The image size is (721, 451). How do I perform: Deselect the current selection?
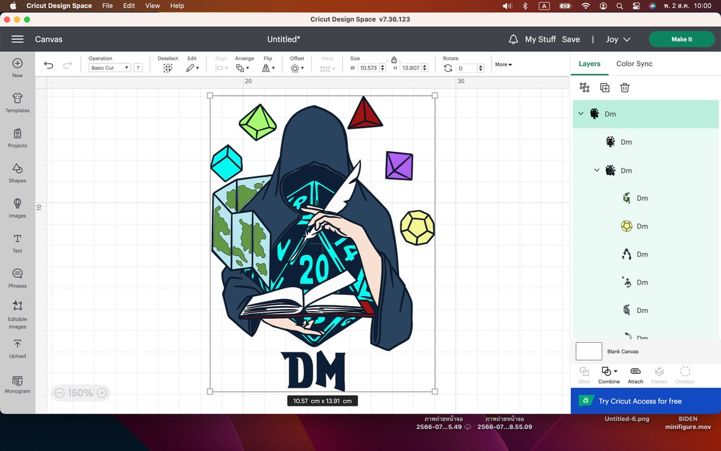click(168, 68)
